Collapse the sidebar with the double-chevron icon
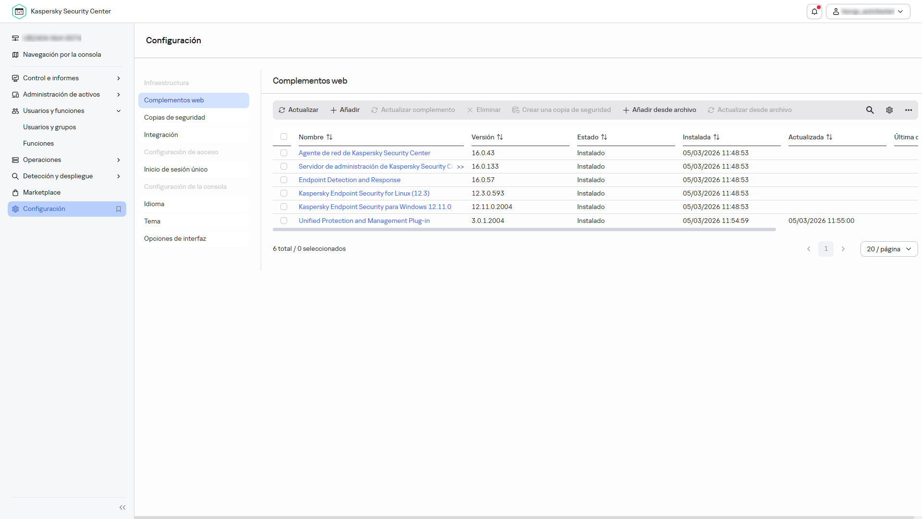This screenshot has width=922, height=519. (x=122, y=507)
